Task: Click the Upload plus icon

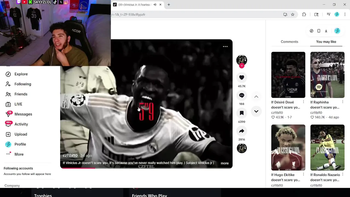Action: click(8, 134)
